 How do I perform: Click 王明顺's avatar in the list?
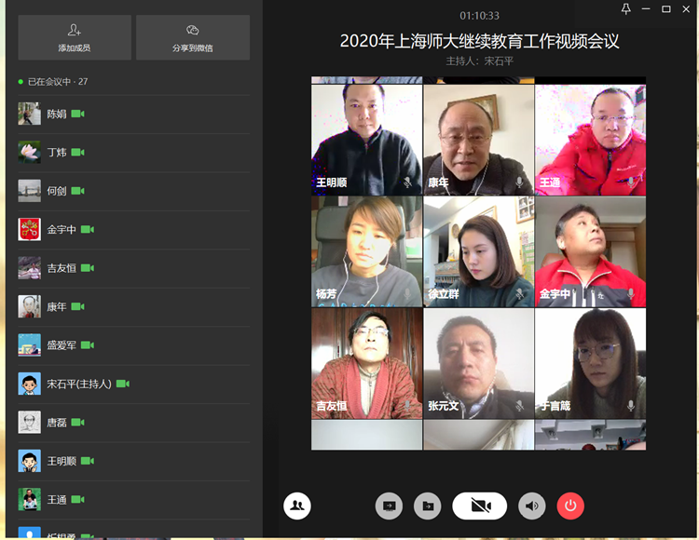[x=29, y=461]
